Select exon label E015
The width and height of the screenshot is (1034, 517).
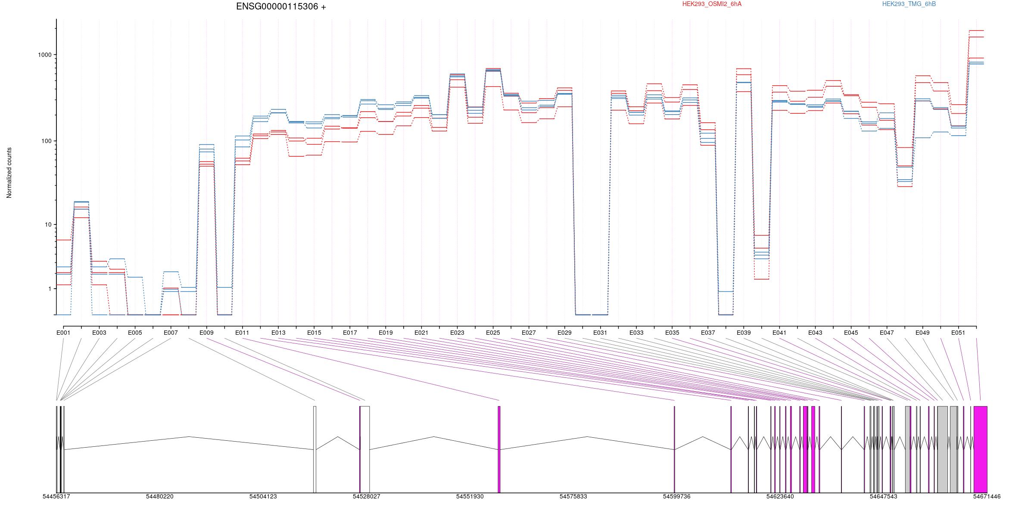tap(314, 333)
